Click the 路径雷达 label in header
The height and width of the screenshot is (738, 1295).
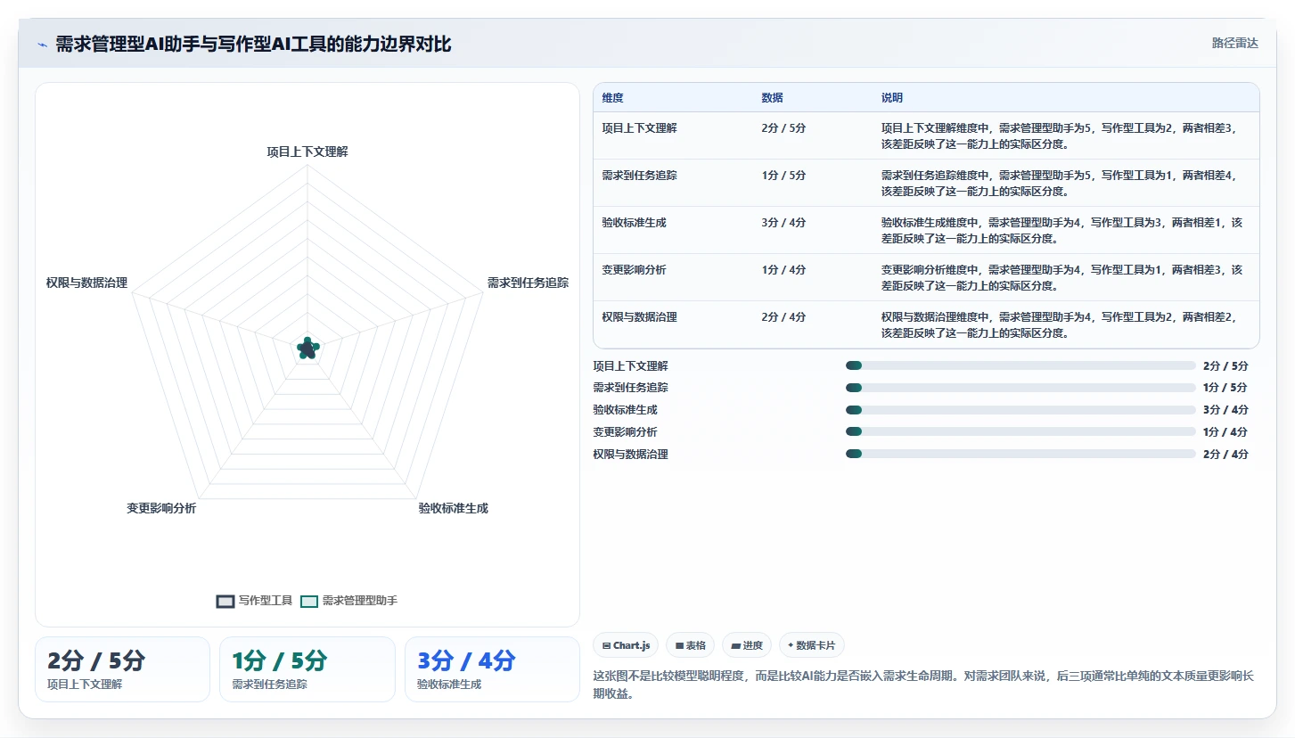[1235, 43]
